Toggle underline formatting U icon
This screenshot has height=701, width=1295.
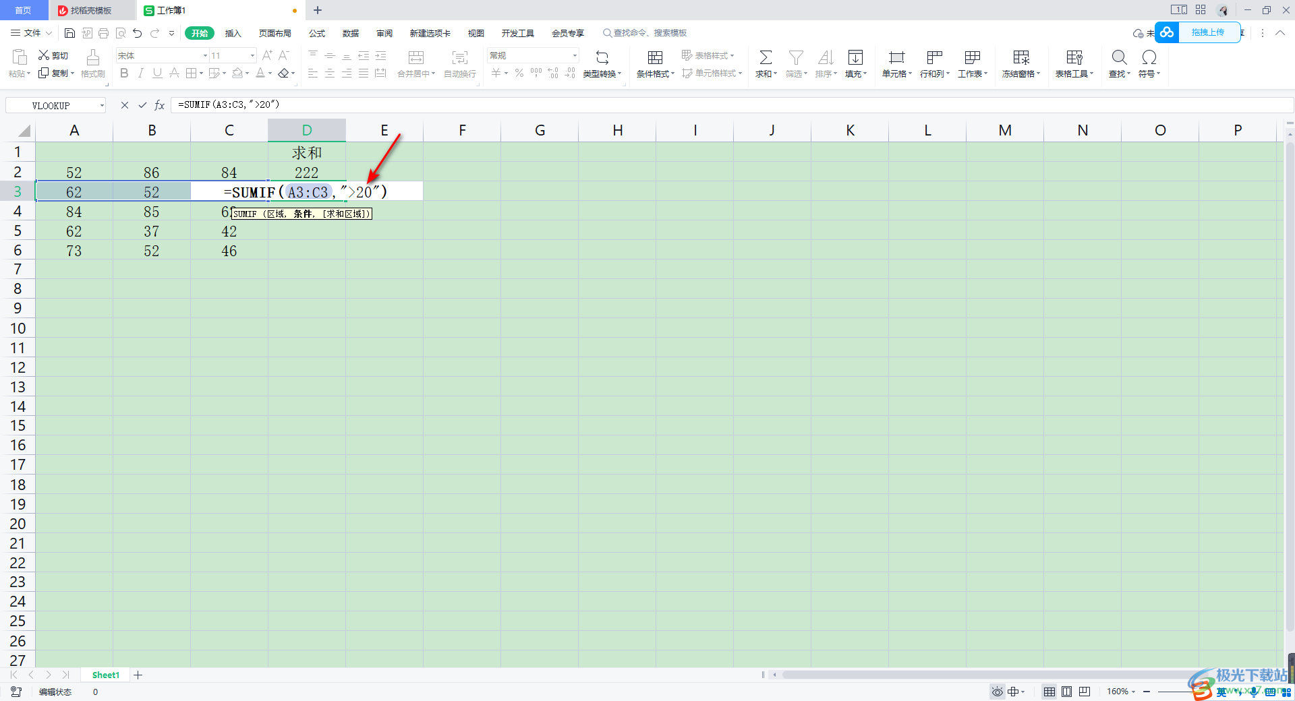point(157,73)
